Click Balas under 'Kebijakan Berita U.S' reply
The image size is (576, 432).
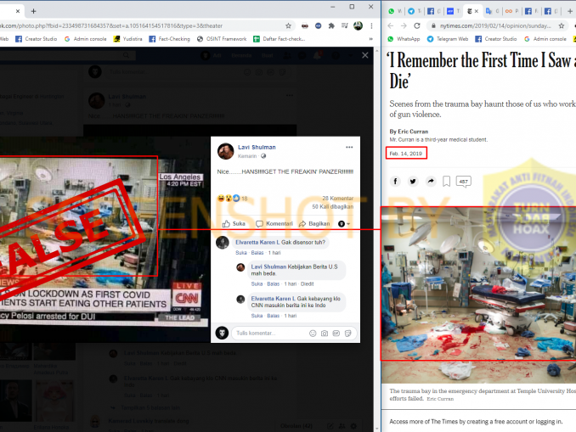click(273, 283)
